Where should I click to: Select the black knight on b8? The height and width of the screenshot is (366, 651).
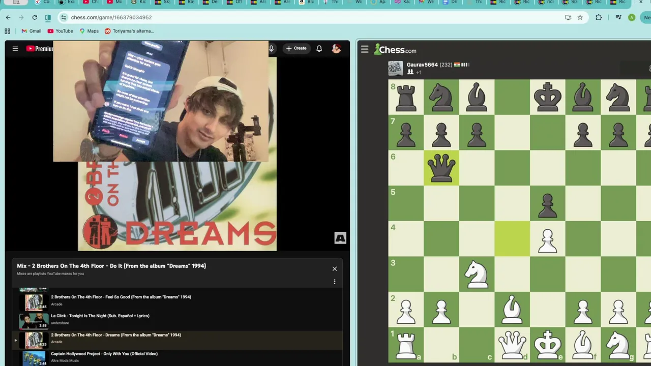441,97
